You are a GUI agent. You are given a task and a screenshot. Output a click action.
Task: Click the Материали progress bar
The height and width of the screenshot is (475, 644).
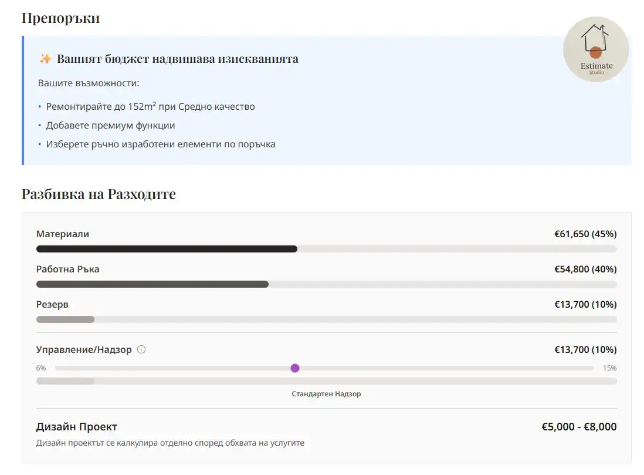[x=326, y=249]
